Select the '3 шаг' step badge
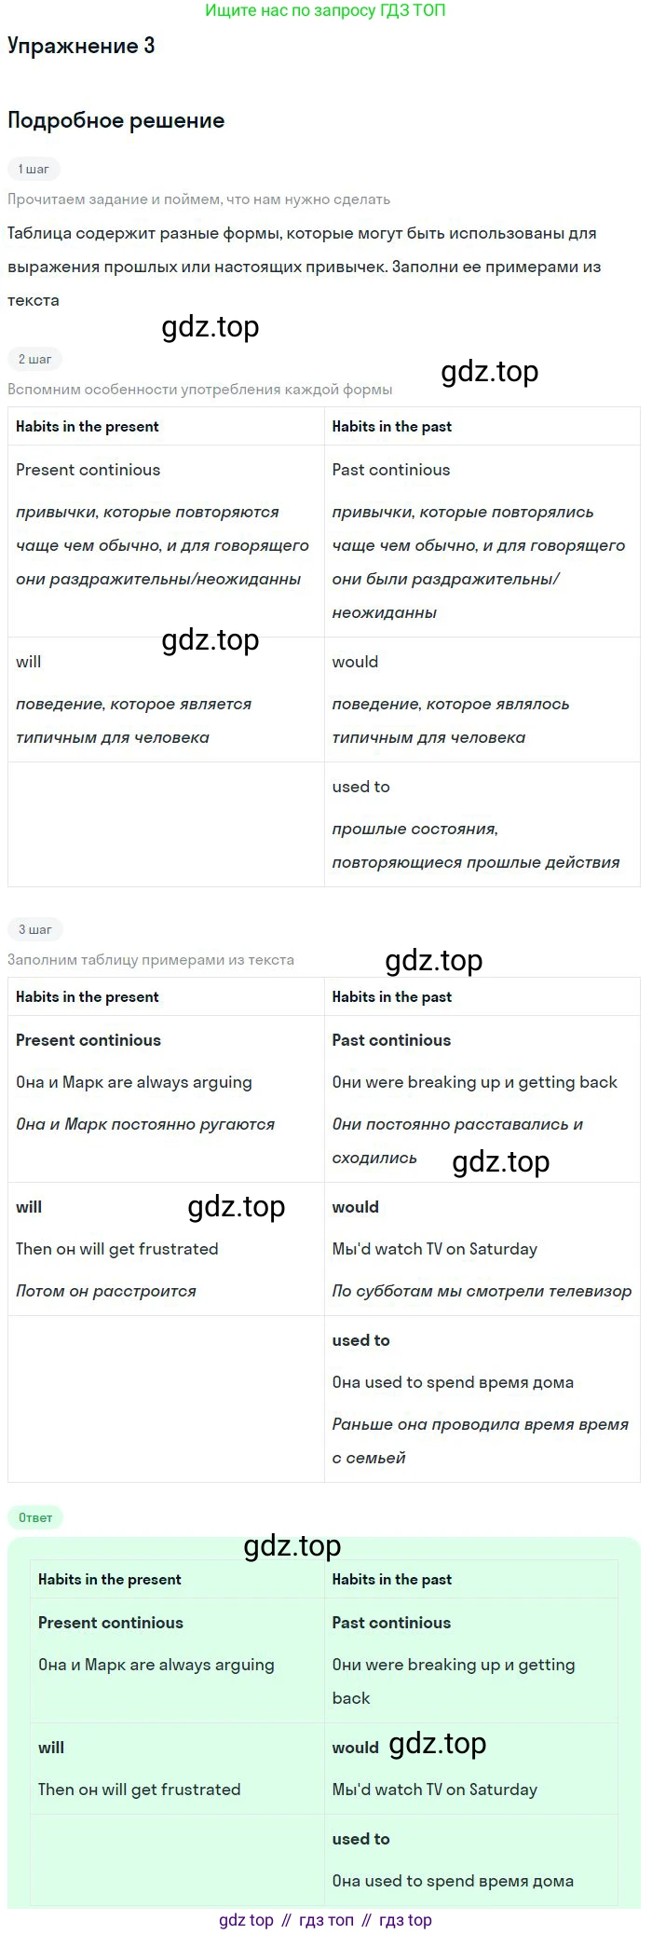 tap(34, 929)
